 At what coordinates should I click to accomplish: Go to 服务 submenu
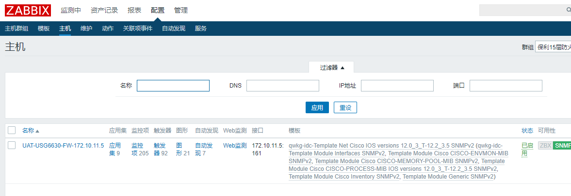tap(201, 29)
